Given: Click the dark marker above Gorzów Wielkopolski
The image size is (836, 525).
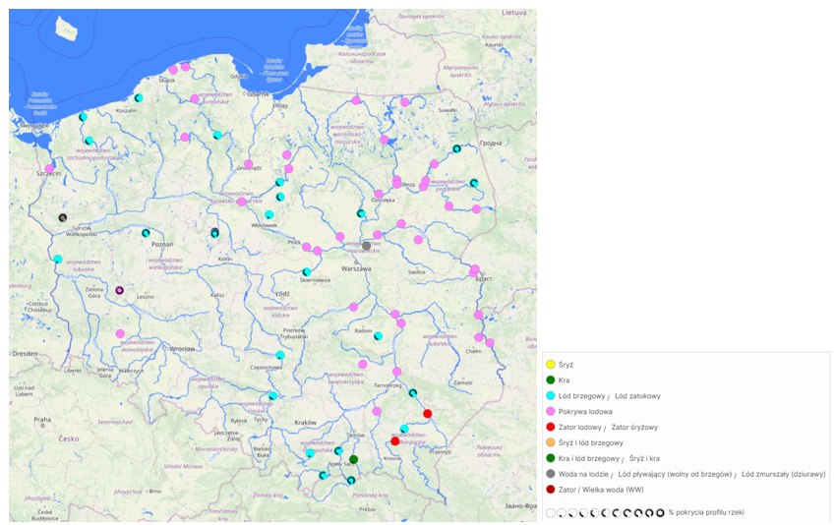Looking at the screenshot, I should (63, 217).
